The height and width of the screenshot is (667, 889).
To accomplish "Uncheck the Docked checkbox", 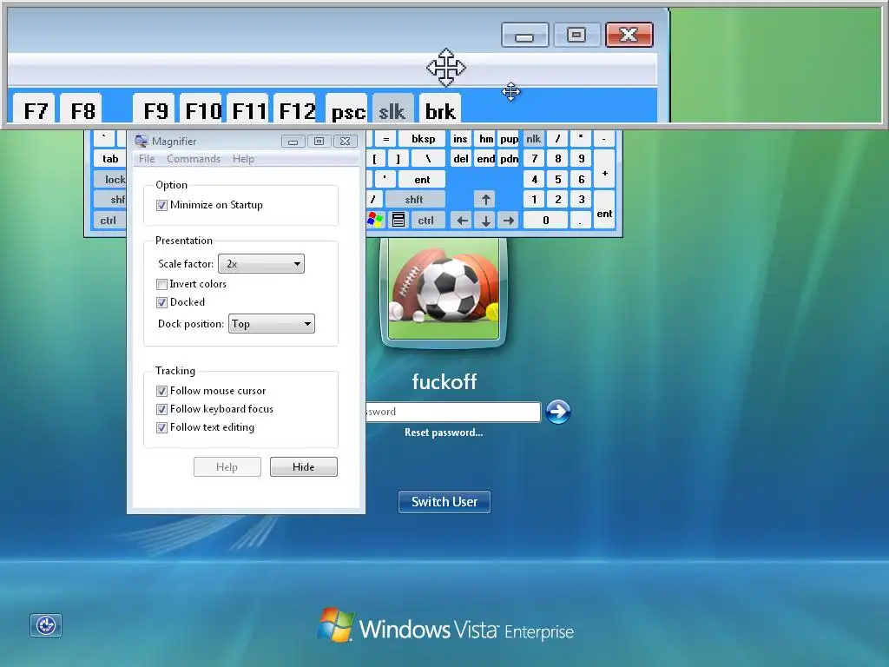I will (161, 302).
